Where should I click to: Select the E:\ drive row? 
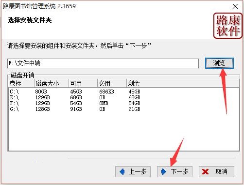(x=124, y=97)
